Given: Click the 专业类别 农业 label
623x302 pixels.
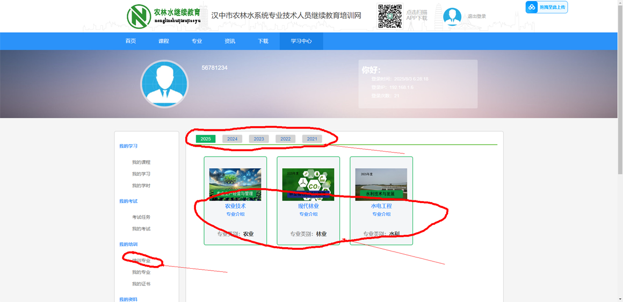Looking at the screenshot, I should click(235, 234).
